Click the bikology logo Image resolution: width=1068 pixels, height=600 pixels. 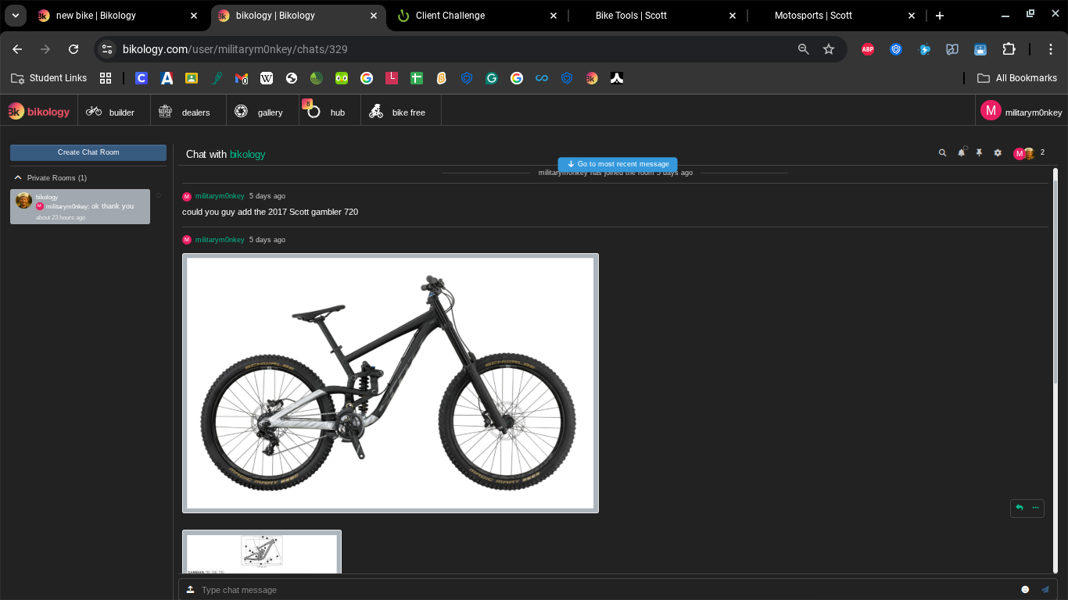pos(38,110)
